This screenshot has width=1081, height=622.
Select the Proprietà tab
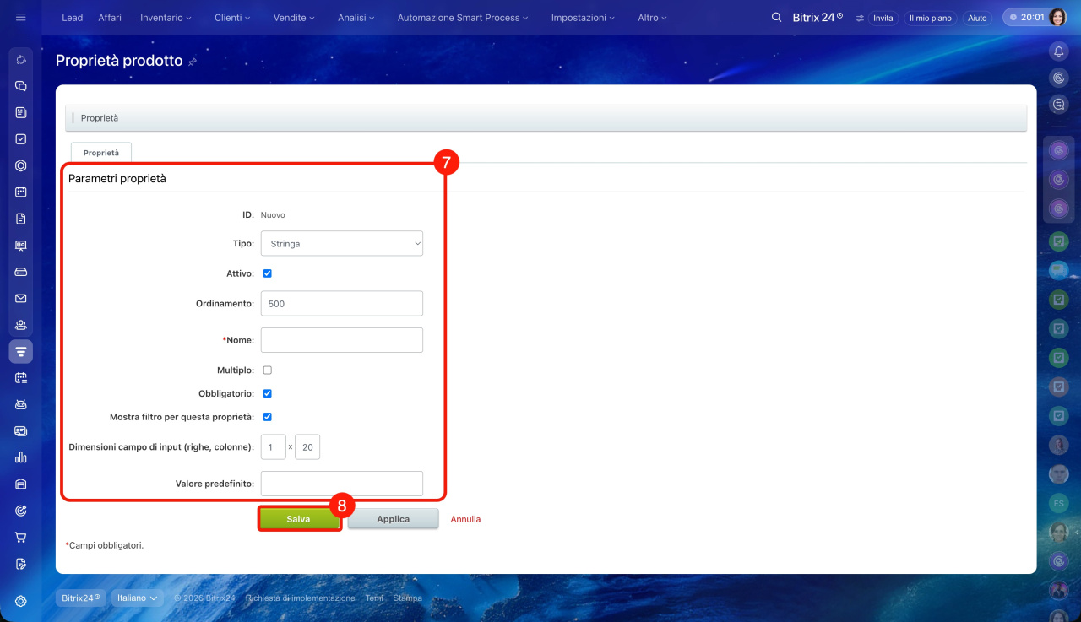[x=101, y=153]
